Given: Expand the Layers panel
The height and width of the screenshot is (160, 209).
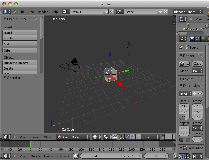Looking at the screenshot, I should click(188, 79).
